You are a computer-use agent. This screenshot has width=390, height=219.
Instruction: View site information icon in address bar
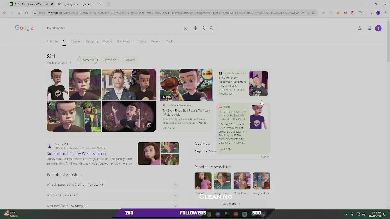click(35, 13)
